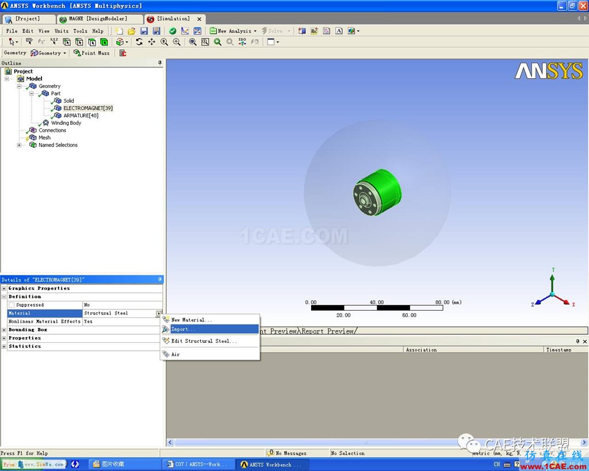
Task: Switch to the Report Preview tab
Action: pyautogui.click(x=327, y=331)
